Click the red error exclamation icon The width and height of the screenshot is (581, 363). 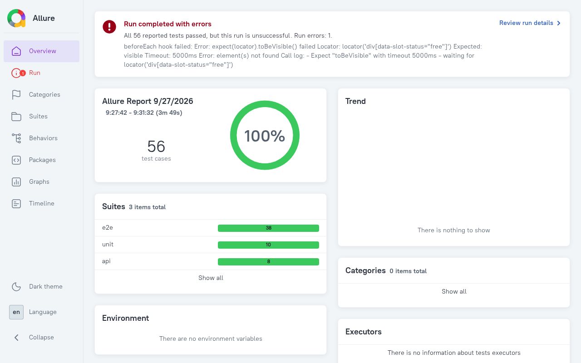pos(109,27)
